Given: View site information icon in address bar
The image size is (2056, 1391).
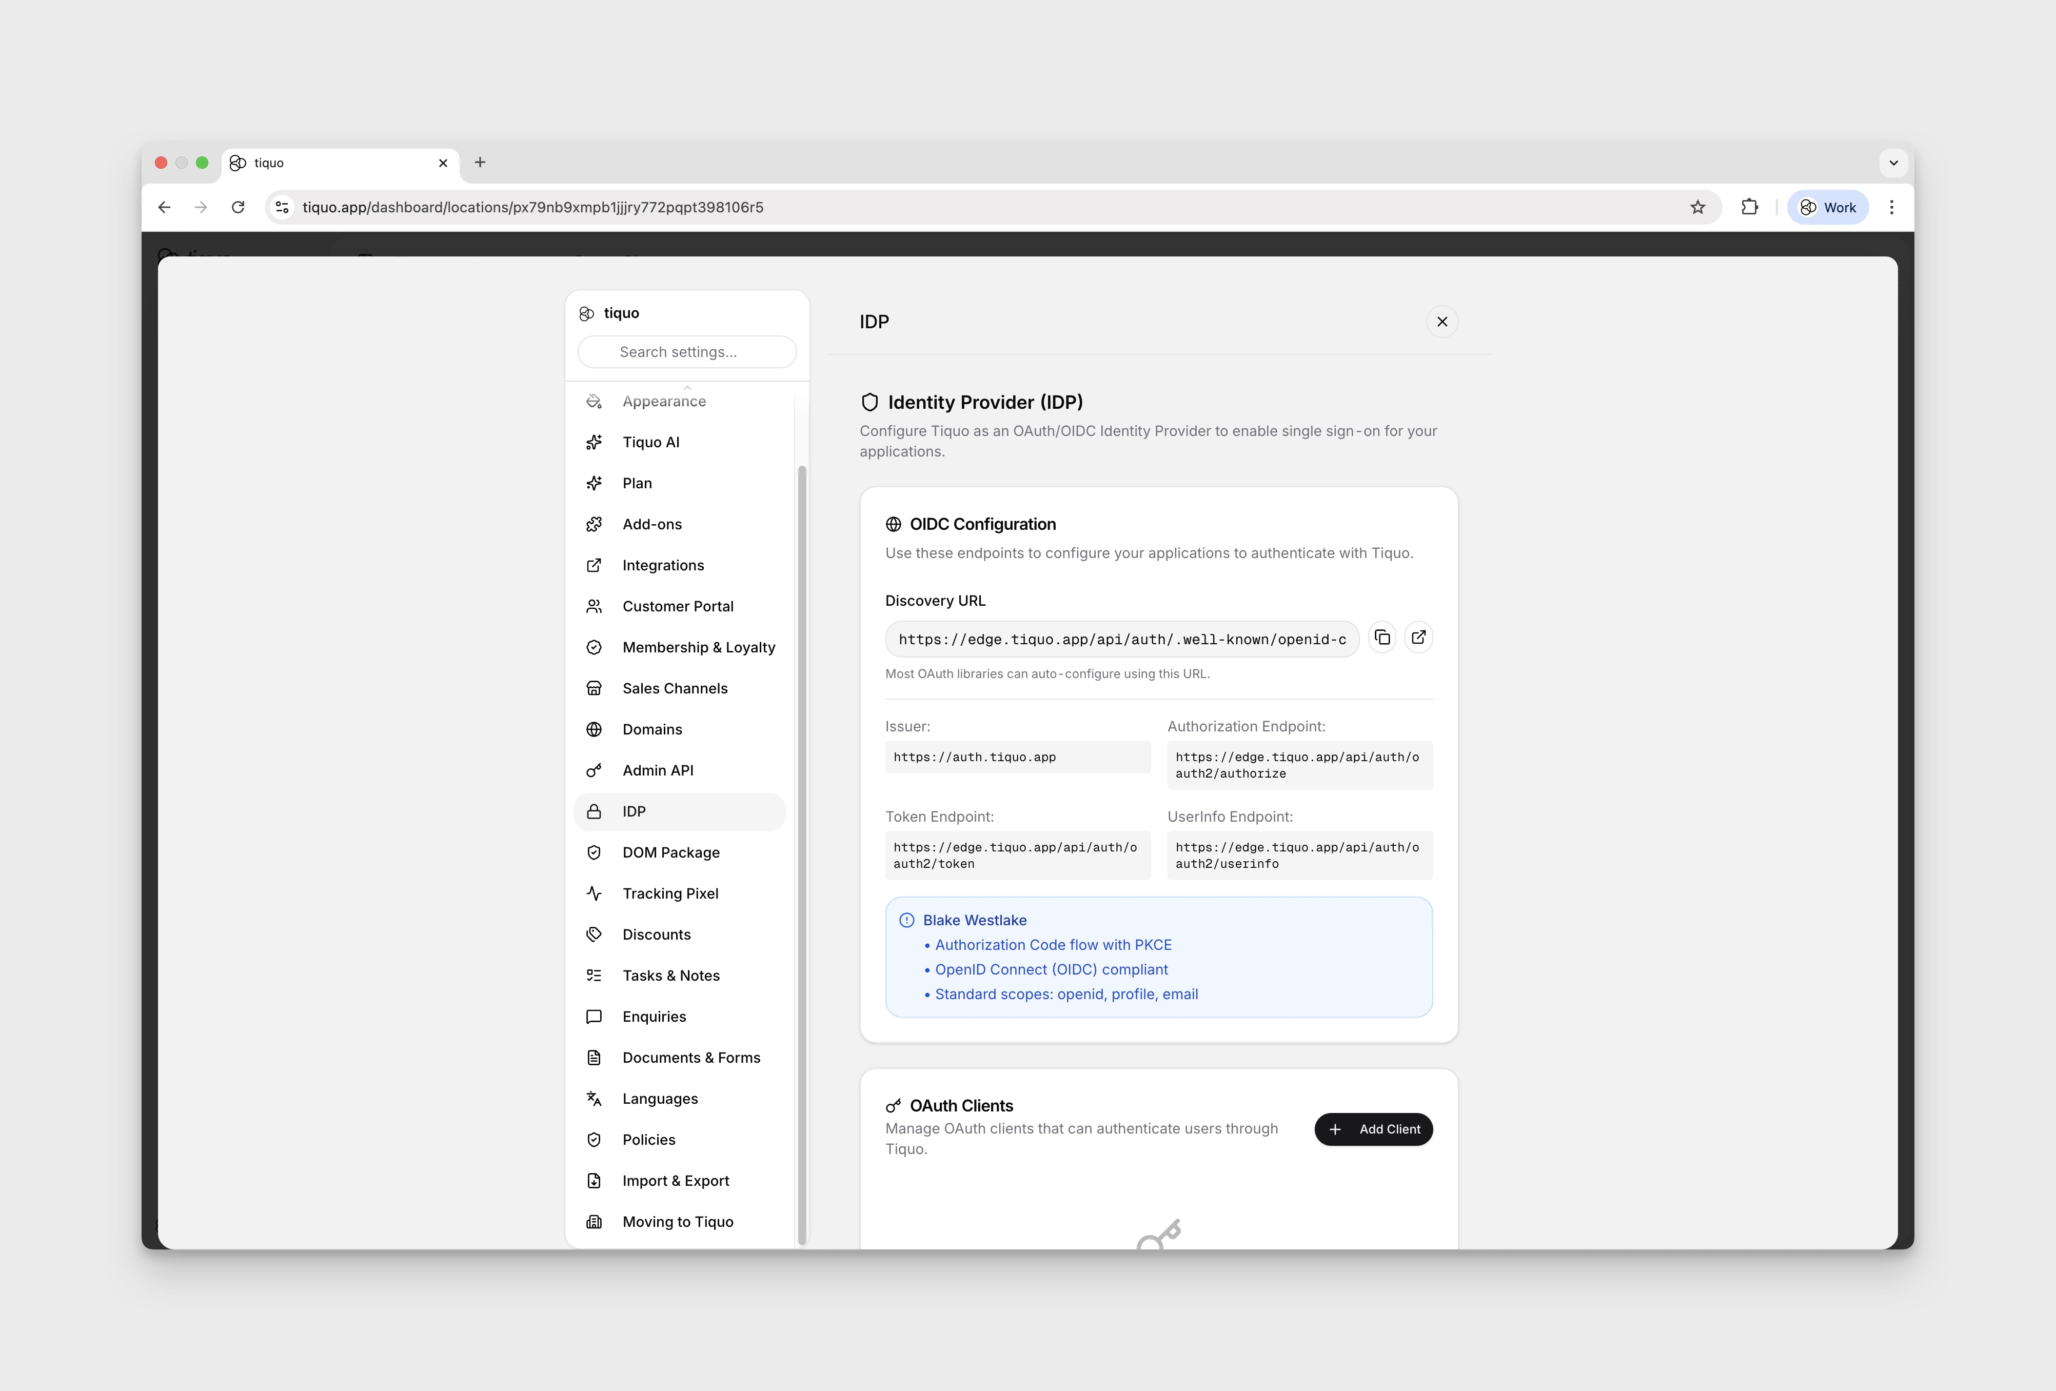Looking at the screenshot, I should (281, 207).
